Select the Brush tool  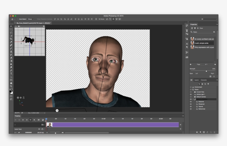pos(11,48)
